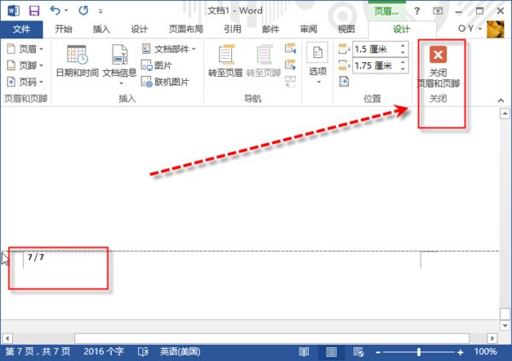Open the Help question mark icon
The width and height of the screenshot is (512, 361).
click(x=417, y=10)
